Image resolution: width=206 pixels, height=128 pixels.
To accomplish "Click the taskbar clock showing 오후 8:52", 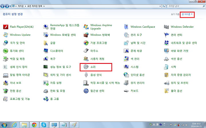I will [196, 125].
